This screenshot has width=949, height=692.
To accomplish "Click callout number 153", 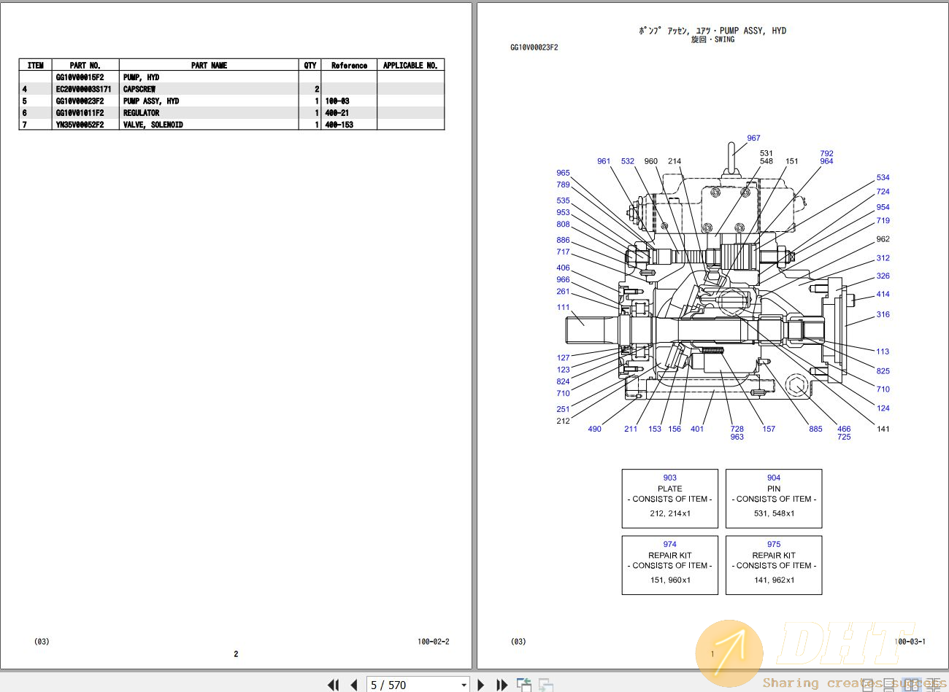I will pos(655,429).
